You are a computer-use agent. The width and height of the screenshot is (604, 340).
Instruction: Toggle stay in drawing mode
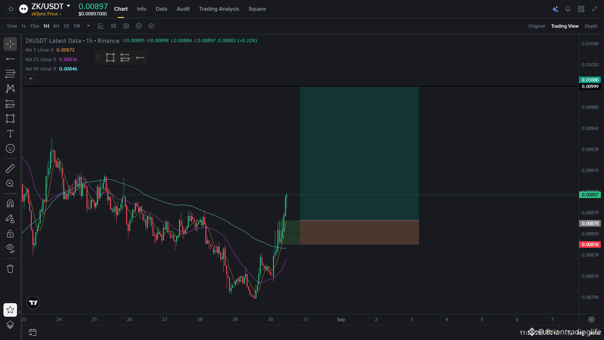10,219
